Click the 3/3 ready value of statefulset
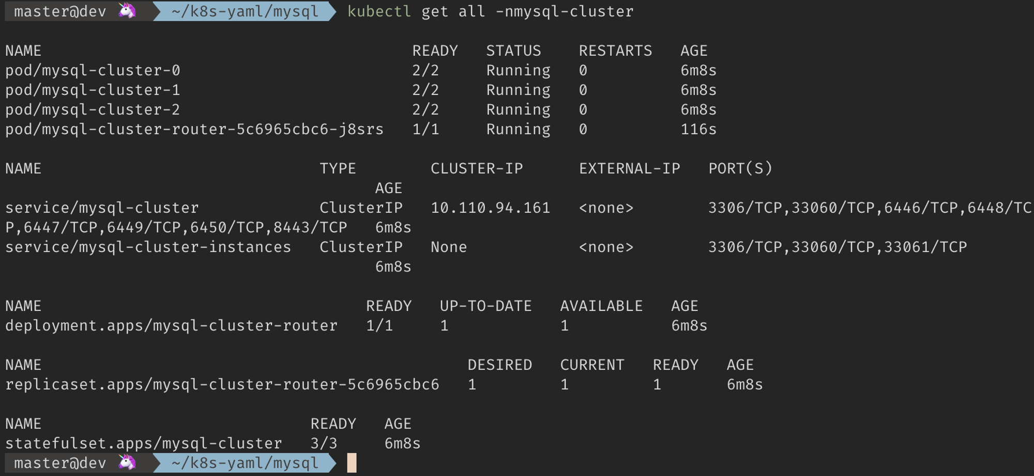The width and height of the screenshot is (1034, 476). point(324,443)
